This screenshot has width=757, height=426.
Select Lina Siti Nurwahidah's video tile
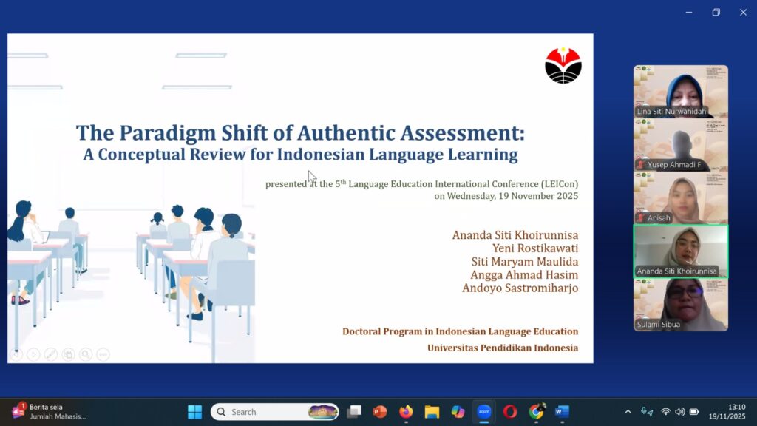[680, 91]
